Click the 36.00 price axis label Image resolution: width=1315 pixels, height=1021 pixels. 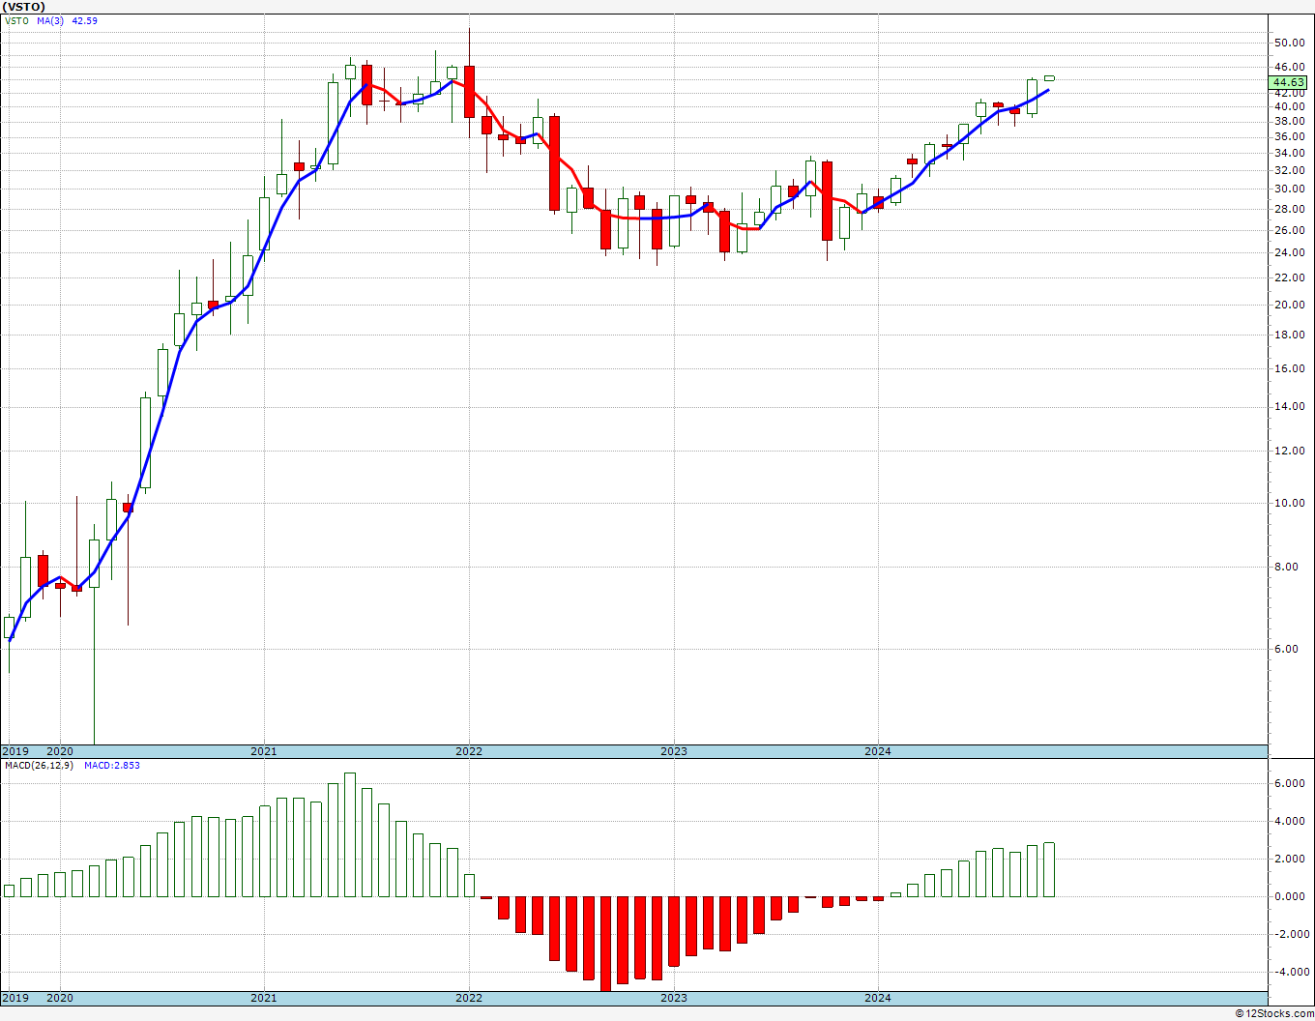[1290, 137]
